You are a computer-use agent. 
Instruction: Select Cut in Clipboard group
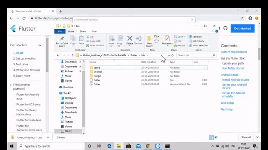pos(90,37)
